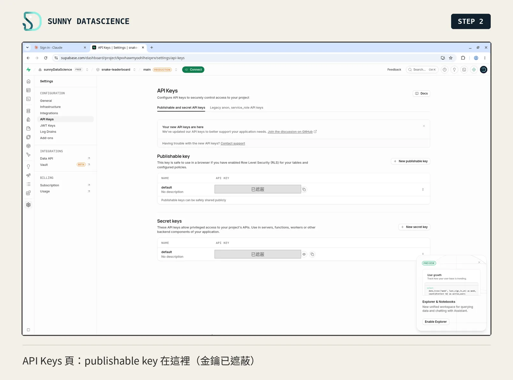Expand the snake-leaderboard project switcher
This screenshot has width=513, height=380.
click(x=134, y=70)
